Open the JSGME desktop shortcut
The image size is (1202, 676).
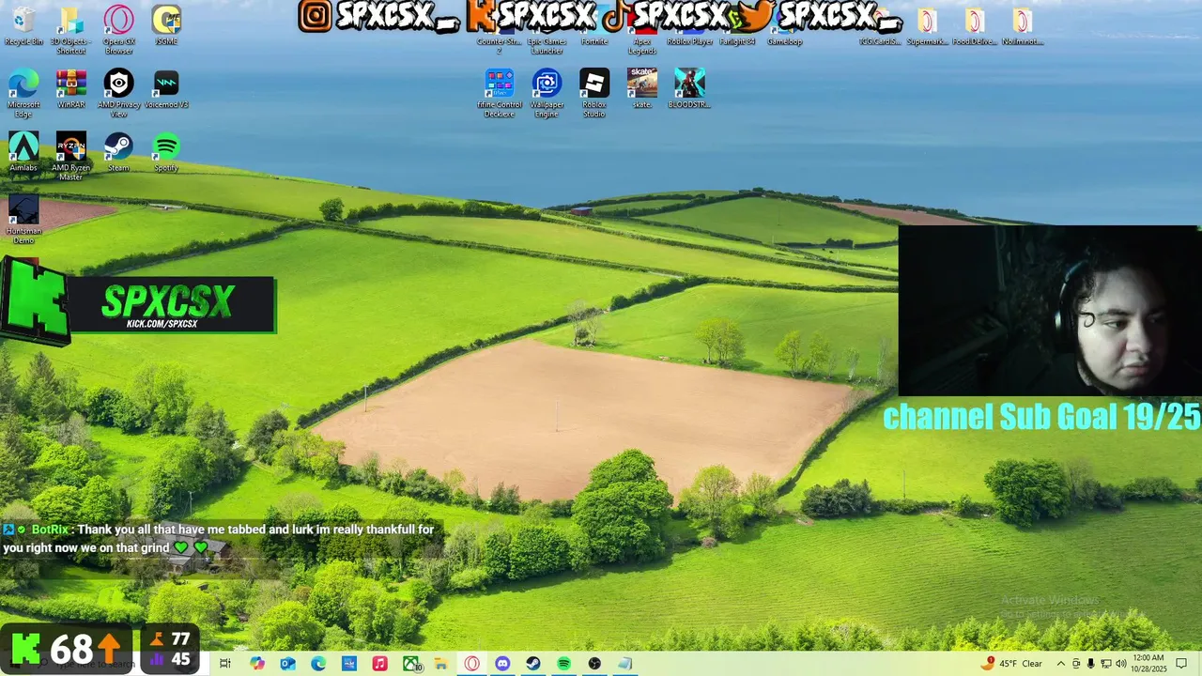point(166,26)
